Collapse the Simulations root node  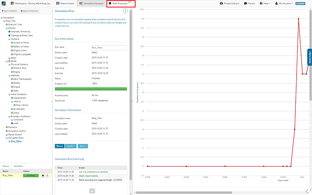click(x=2, y=18)
